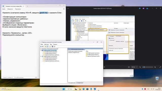The image size is (162, 91).
Task: Add a new Notepad tab
Action: [x=28, y=6]
